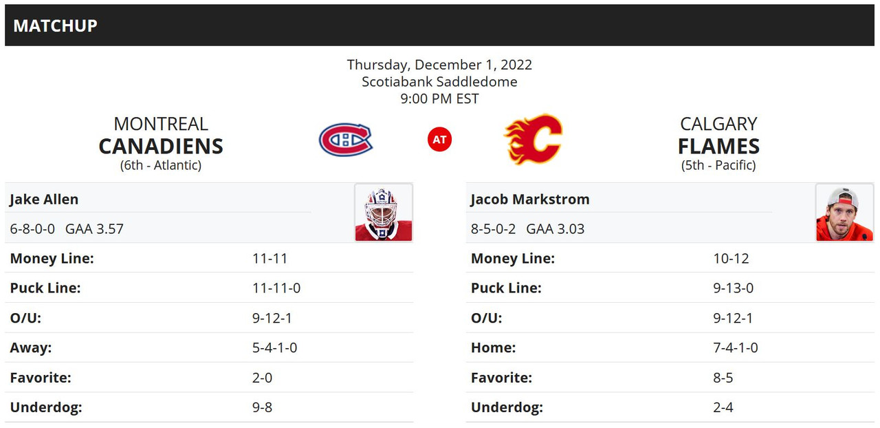Click Flames Home record 7-4-1-0
Screen dimensions: 880x428
(x=736, y=348)
